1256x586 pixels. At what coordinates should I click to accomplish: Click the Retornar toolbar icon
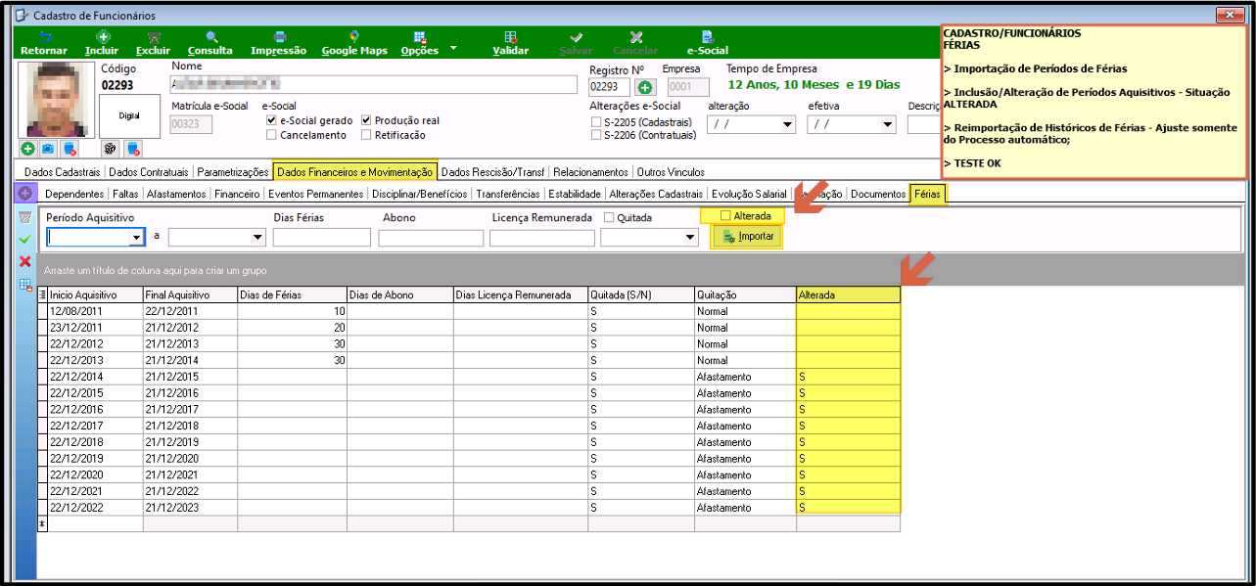(43, 36)
